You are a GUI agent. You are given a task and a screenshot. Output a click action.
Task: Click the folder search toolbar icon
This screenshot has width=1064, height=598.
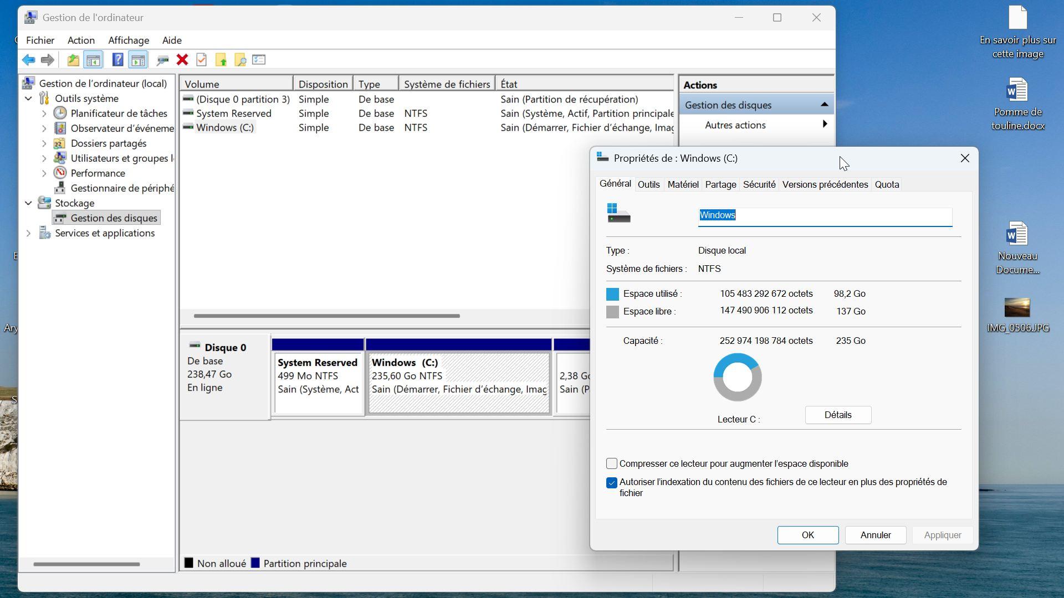(x=241, y=60)
